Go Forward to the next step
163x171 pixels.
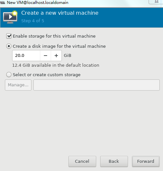[146, 162]
